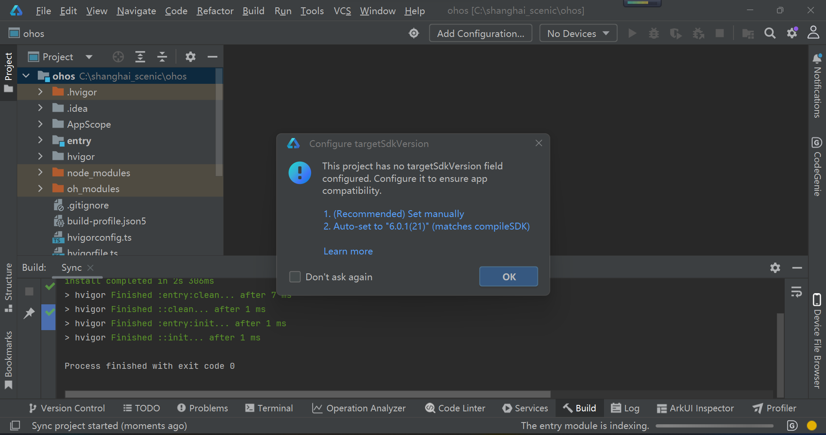Viewport: 826px width, 435px height.
Task: Click the Project tree vertical scrollbar
Action: click(219, 122)
